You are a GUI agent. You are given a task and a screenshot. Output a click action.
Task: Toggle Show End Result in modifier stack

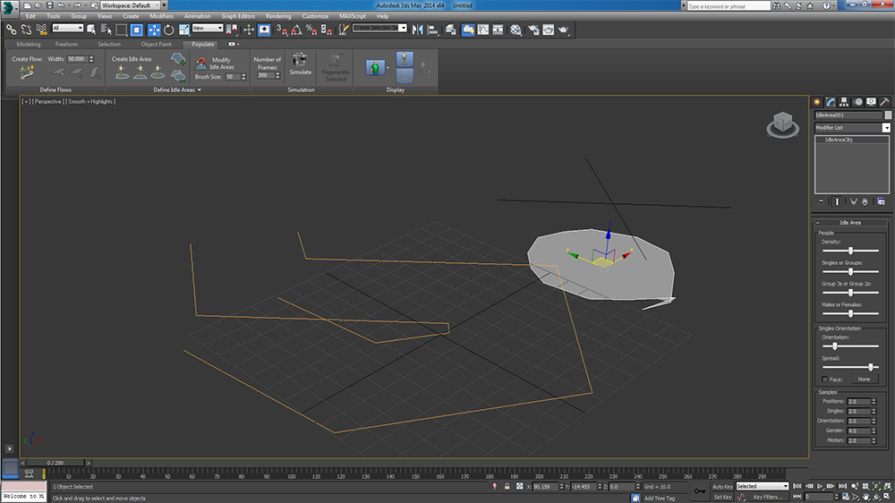coord(838,201)
